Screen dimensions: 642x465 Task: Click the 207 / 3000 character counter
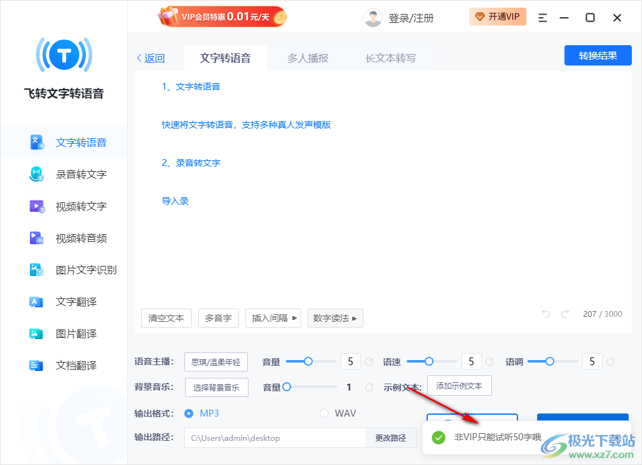603,314
